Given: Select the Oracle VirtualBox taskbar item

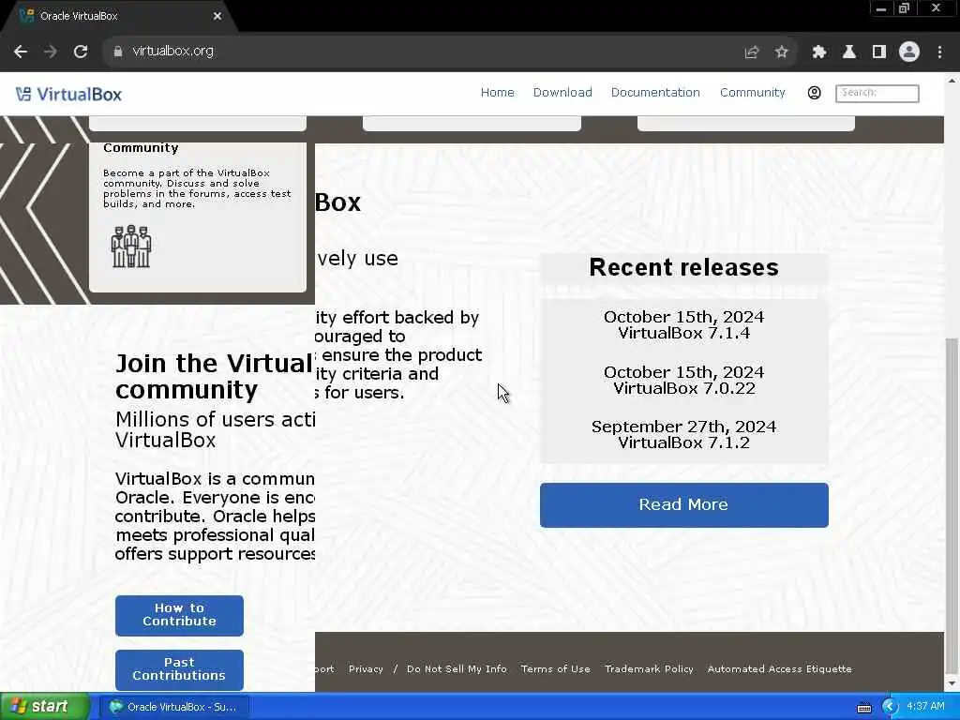Looking at the screenshot, I should coord(174,707).
